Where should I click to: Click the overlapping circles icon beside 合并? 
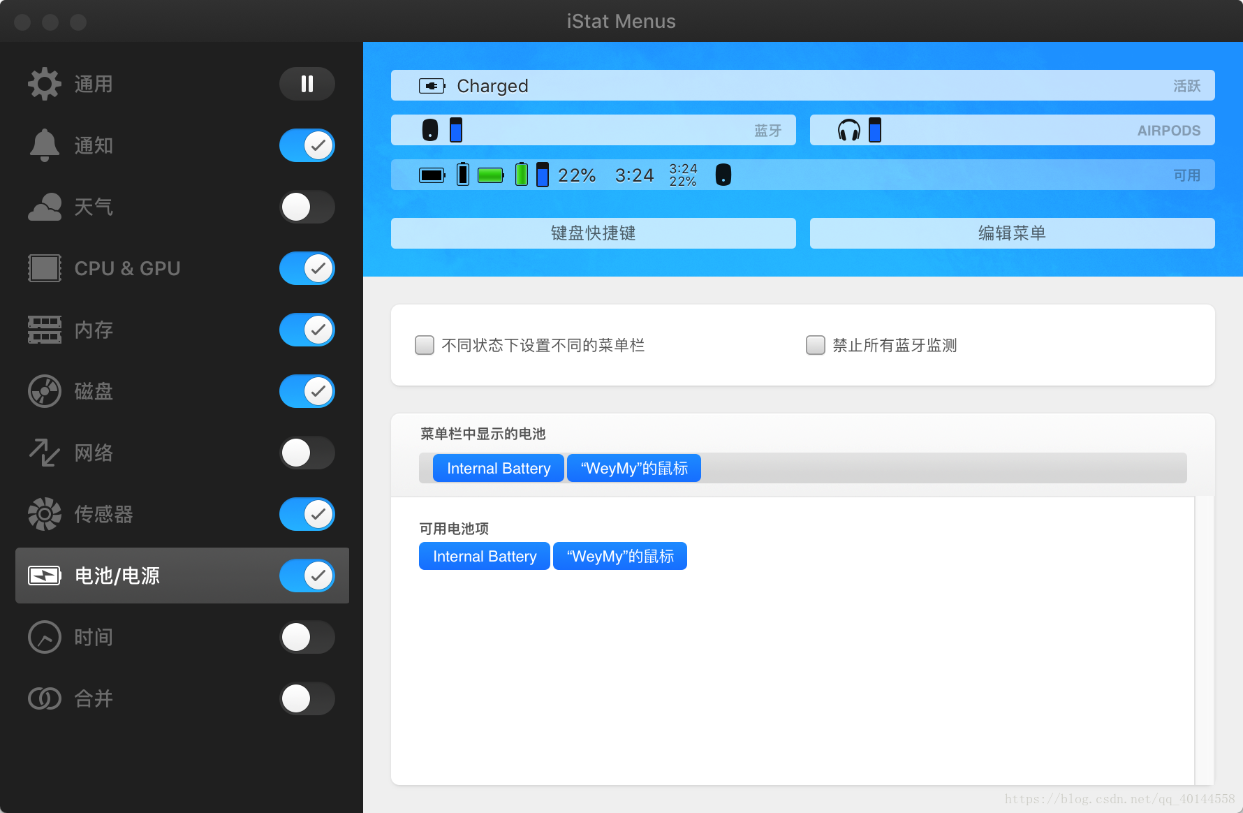pos(45,698)
